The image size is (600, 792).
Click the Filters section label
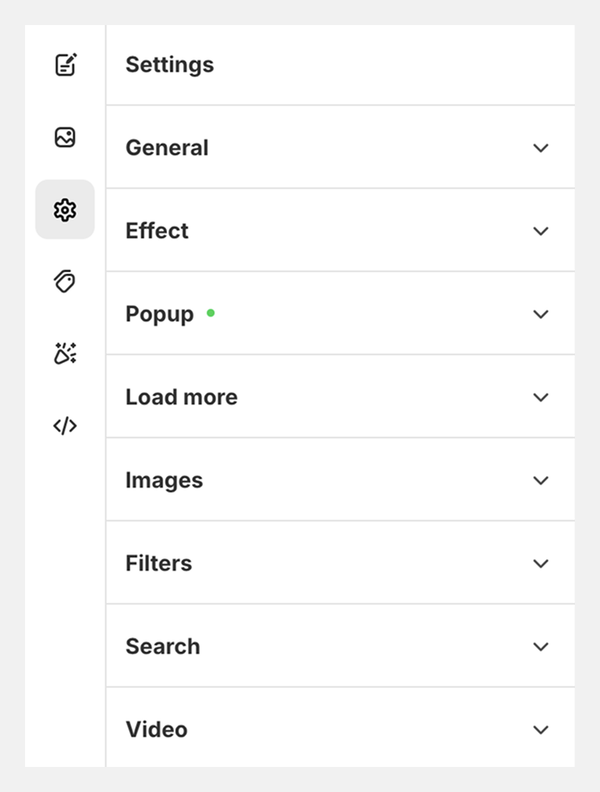159,564
